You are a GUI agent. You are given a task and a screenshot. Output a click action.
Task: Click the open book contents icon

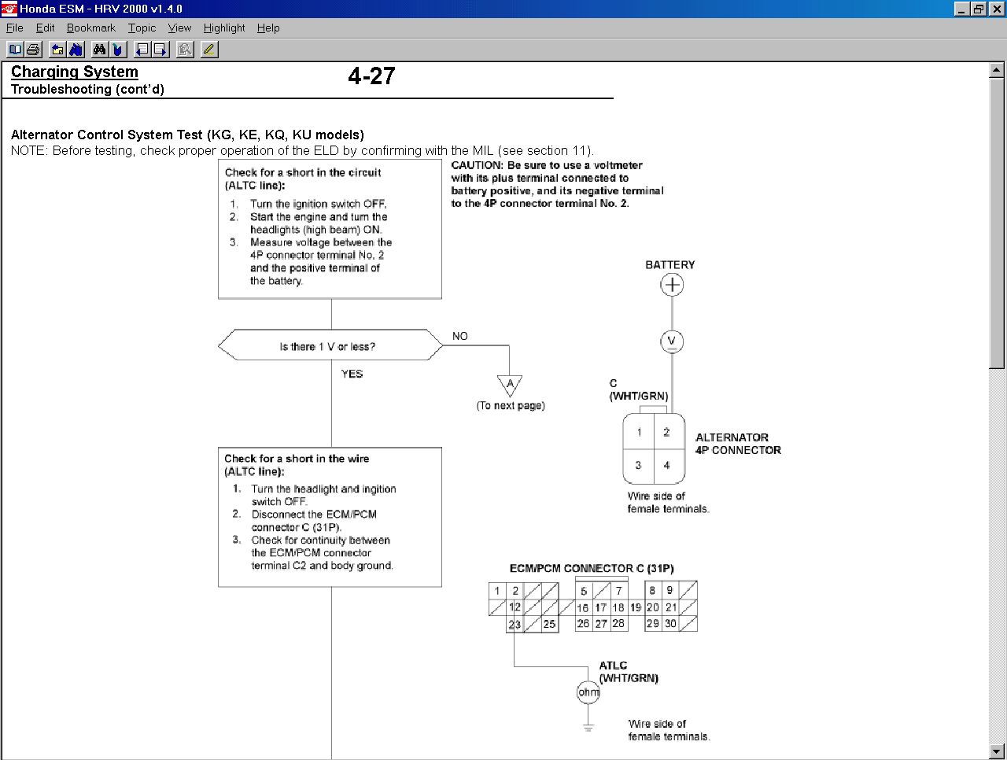(15, 50)
